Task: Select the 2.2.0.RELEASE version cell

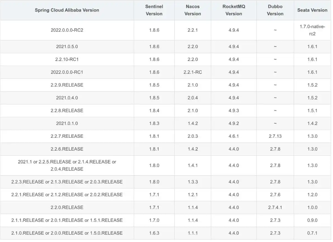Action: click(67, 207)
